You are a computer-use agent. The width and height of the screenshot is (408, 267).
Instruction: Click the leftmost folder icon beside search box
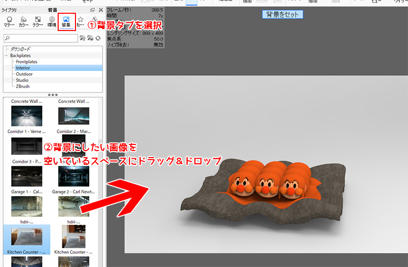[x=83, y=38]
